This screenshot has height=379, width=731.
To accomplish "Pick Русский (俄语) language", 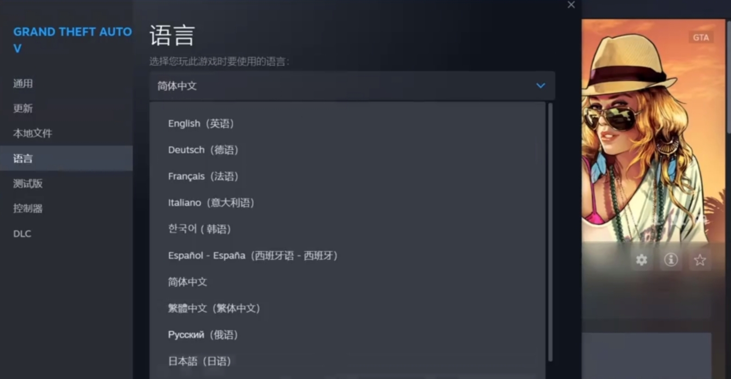I will [x=347, y=335].
